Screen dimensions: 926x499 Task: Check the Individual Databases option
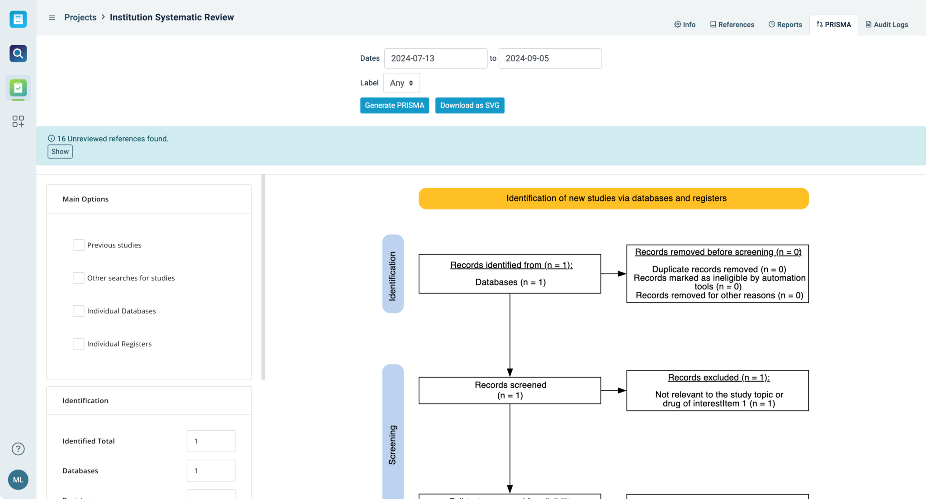click(78, 311)
